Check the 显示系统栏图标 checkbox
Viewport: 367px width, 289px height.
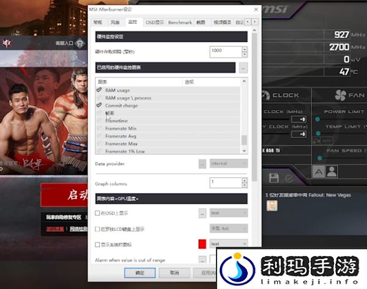(x=97, y=244)
